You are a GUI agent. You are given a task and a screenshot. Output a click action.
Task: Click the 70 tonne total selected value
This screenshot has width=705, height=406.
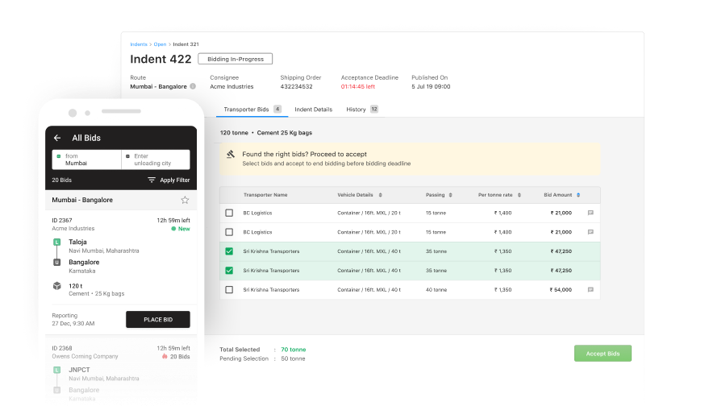(x=293, y=350)
